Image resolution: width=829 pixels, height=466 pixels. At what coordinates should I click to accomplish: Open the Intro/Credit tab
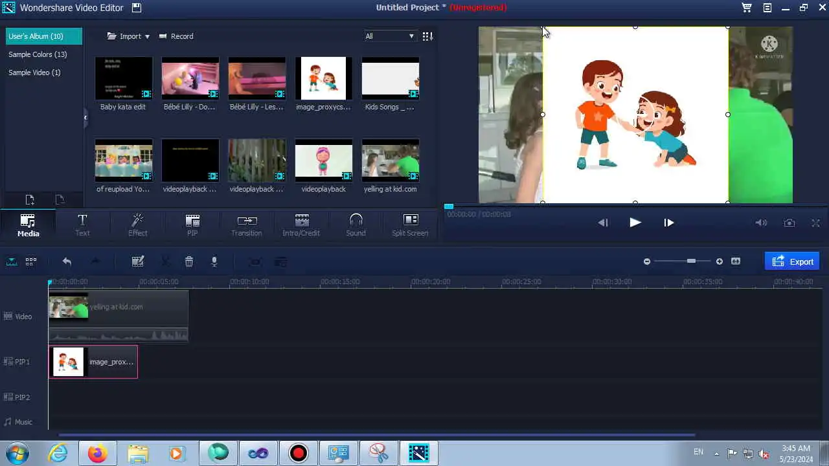coord(301,225)
